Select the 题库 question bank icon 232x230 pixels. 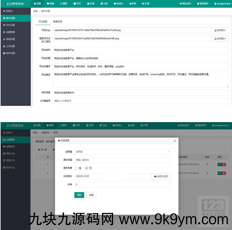pyautogui.click(x=61, y=4)
